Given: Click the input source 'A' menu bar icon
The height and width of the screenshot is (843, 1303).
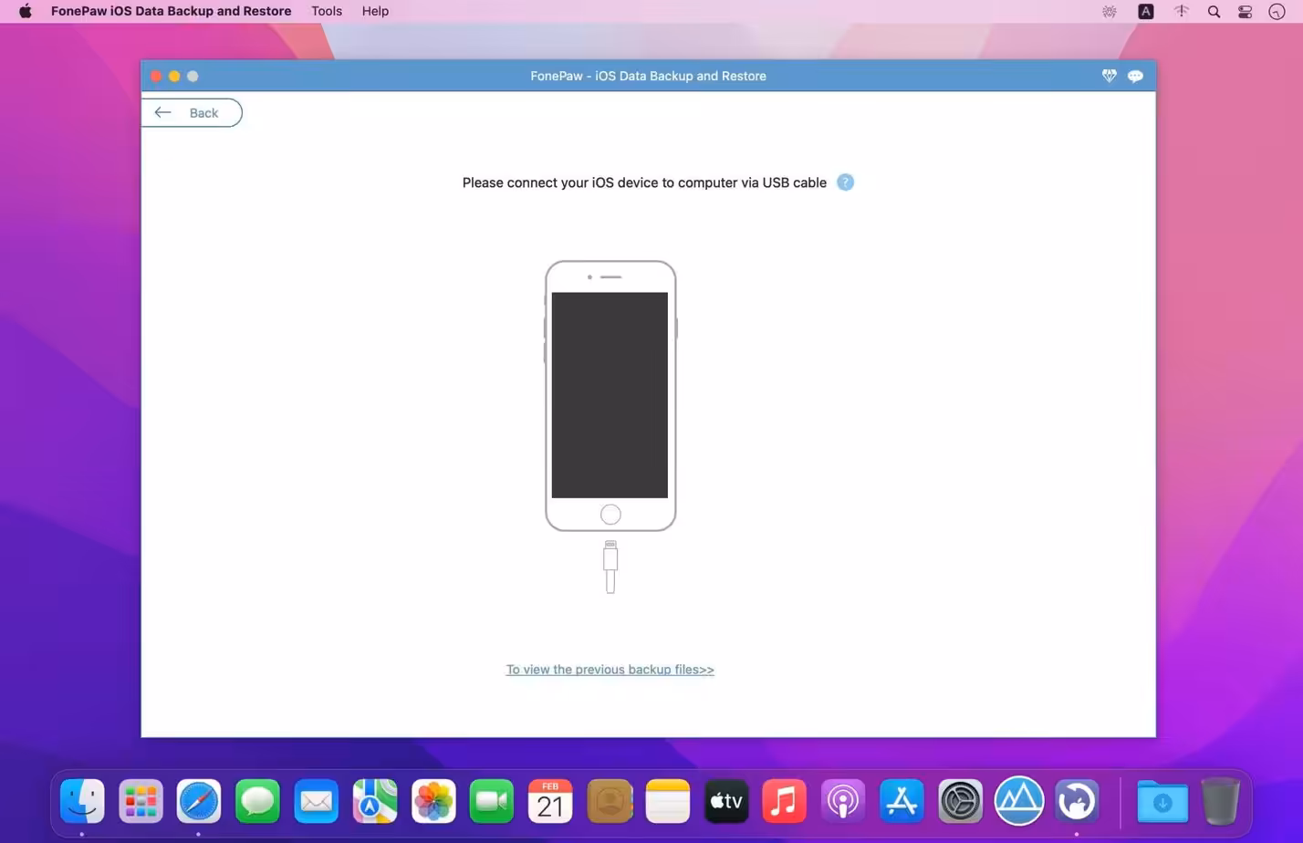Looking at the screenshot, I should tap(1146, 12).
